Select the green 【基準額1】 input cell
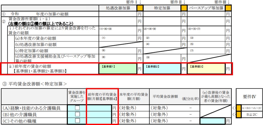The image size is (263, 125). [118, 69]
